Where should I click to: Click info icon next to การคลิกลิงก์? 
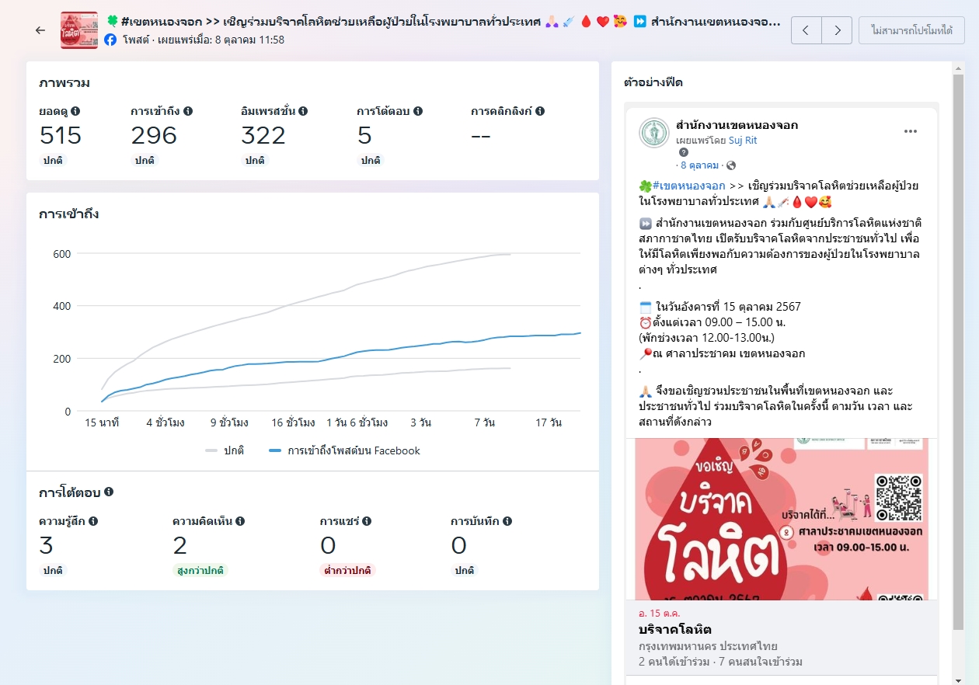coord(540,111)
